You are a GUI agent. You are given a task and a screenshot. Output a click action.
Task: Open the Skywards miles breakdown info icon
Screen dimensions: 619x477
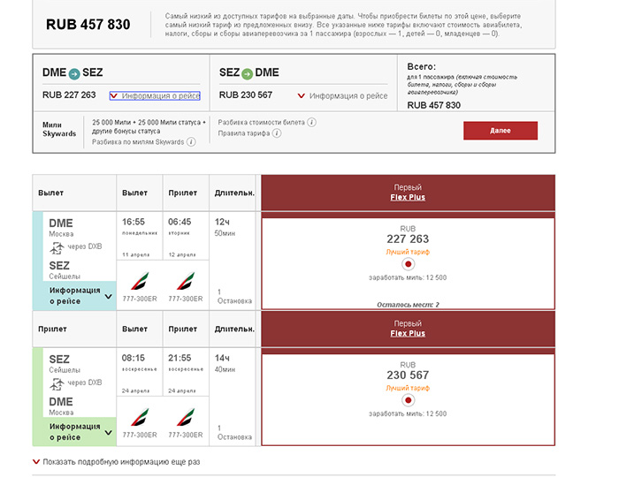pyautogui.click(x=191, y=142)
